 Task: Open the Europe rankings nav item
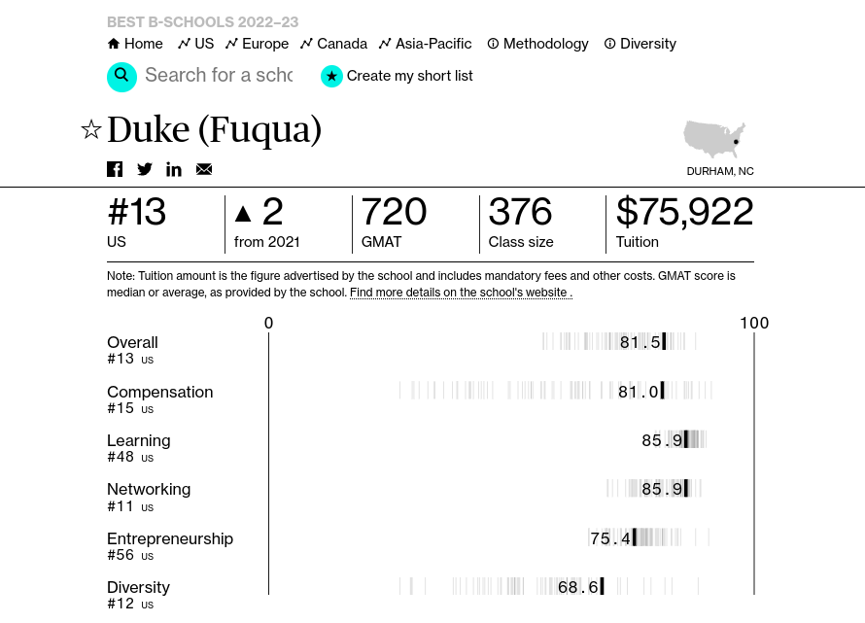coord(257,44)
